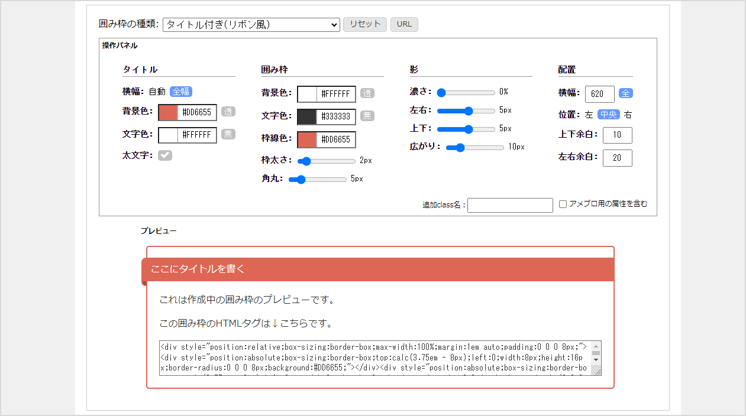Viewport: 746px width, 416px height.
Task: Toggle transparent 透 for title background
Action: 228,112
